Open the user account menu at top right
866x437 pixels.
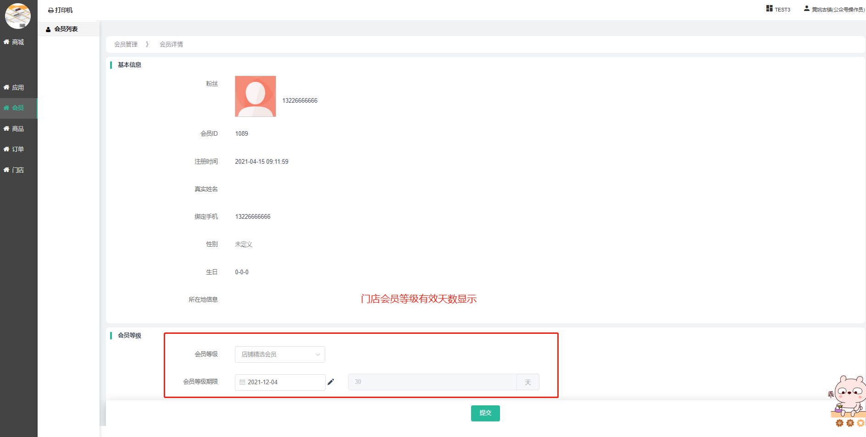[834, 9]
